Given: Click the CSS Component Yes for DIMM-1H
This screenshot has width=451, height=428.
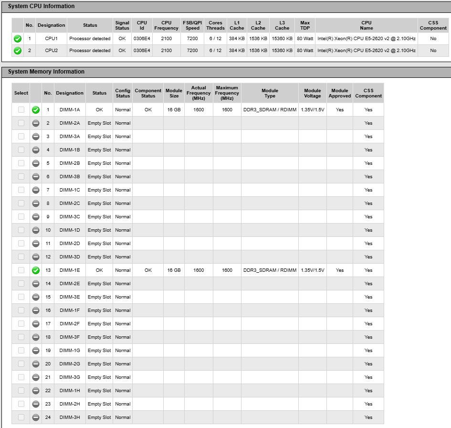Looking at the screenshot, I should click(x=368, y=391).
